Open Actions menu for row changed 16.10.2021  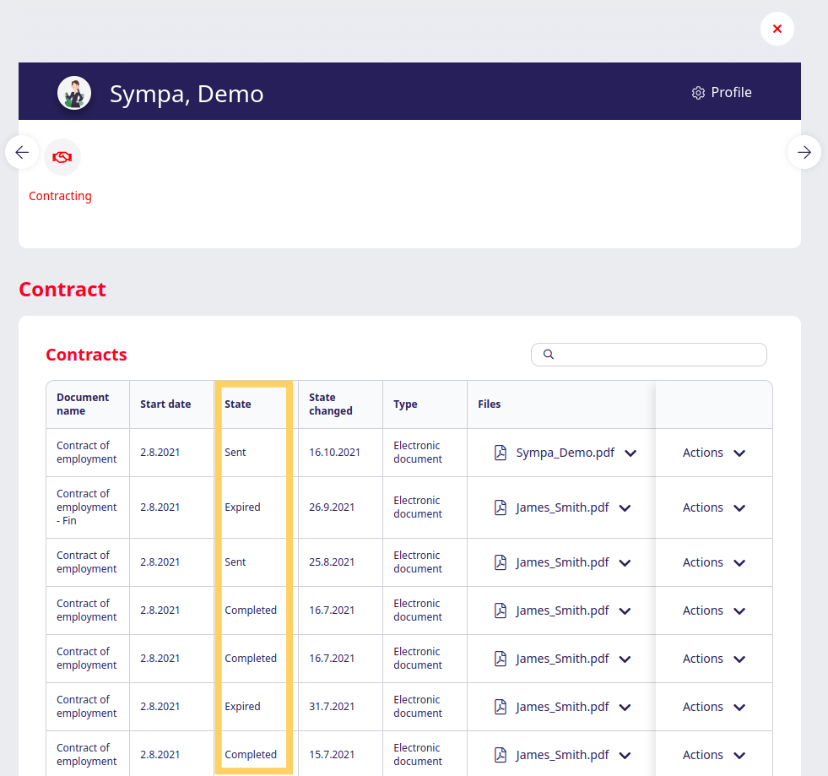click(x=713, y=453)
